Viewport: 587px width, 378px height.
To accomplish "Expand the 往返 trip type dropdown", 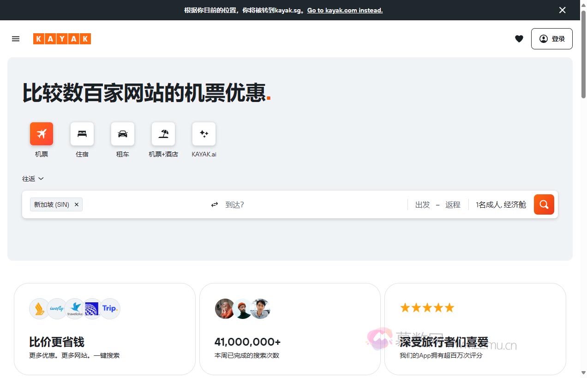I will 33,179.
